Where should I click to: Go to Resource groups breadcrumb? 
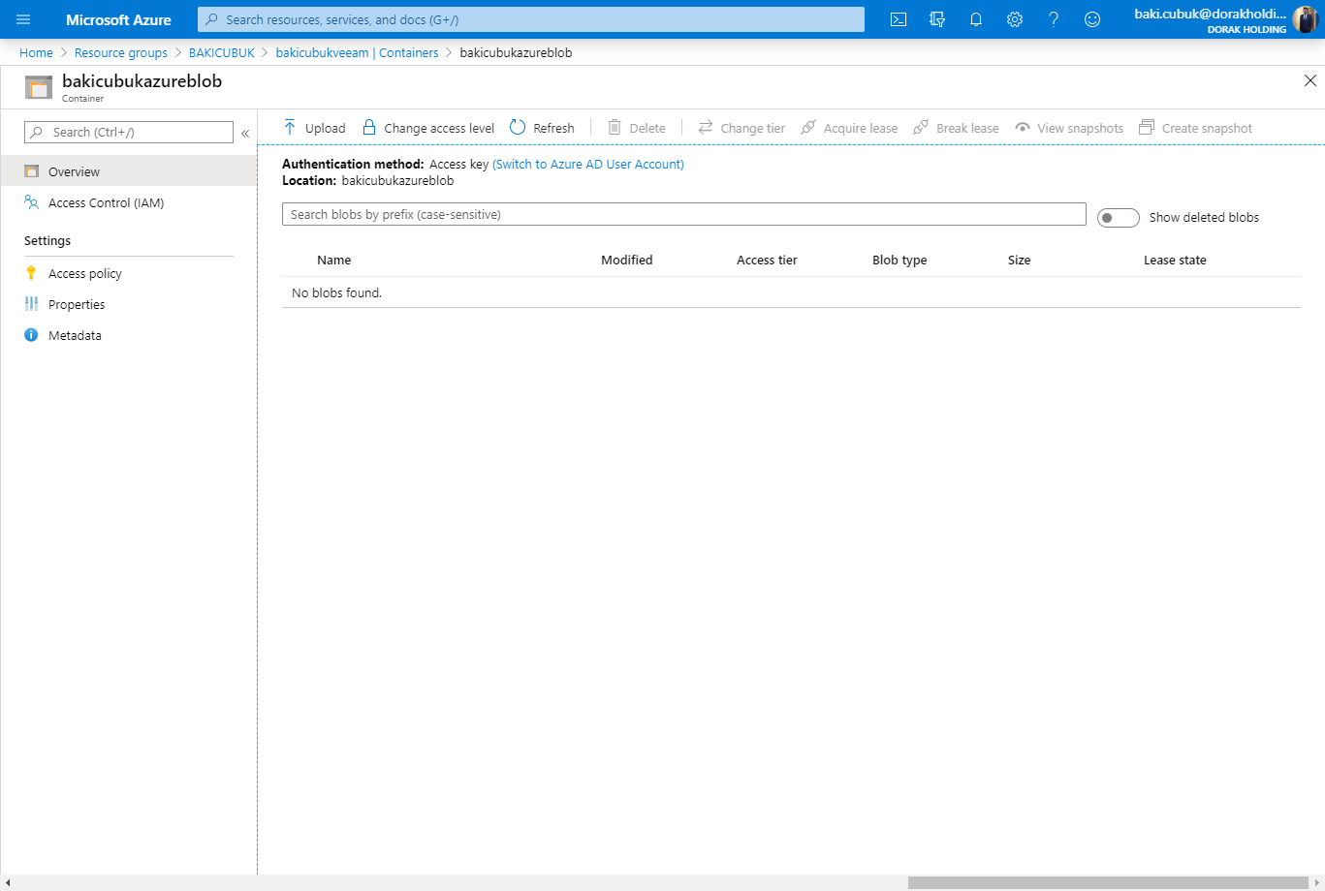tap(121, 53)
